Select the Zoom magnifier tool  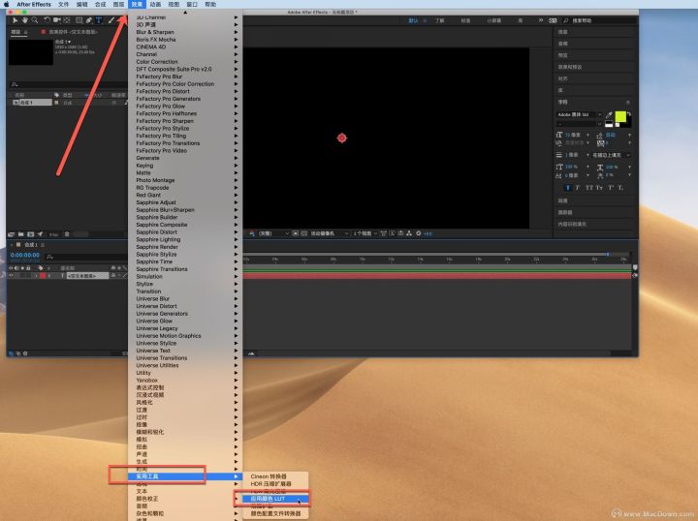(34, 20)
